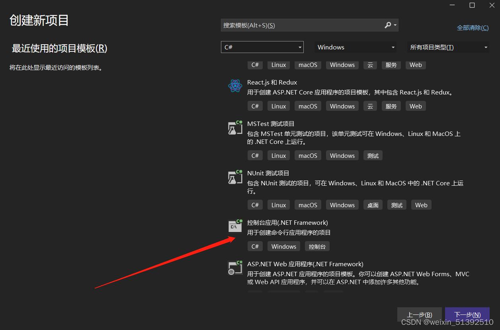Click the 用于创建命令行应用程序的项目 description
This screenshot has width=500, height=330.
289,232
